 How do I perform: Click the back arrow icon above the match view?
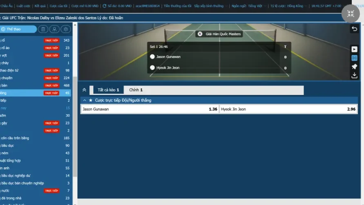[354, 29]
